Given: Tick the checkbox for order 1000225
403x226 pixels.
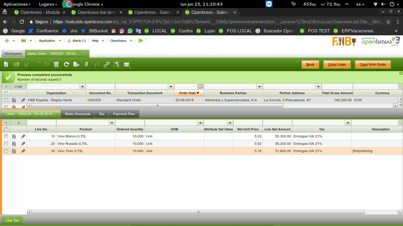Looking at the screenshot, I should click(x=6, y=100).
